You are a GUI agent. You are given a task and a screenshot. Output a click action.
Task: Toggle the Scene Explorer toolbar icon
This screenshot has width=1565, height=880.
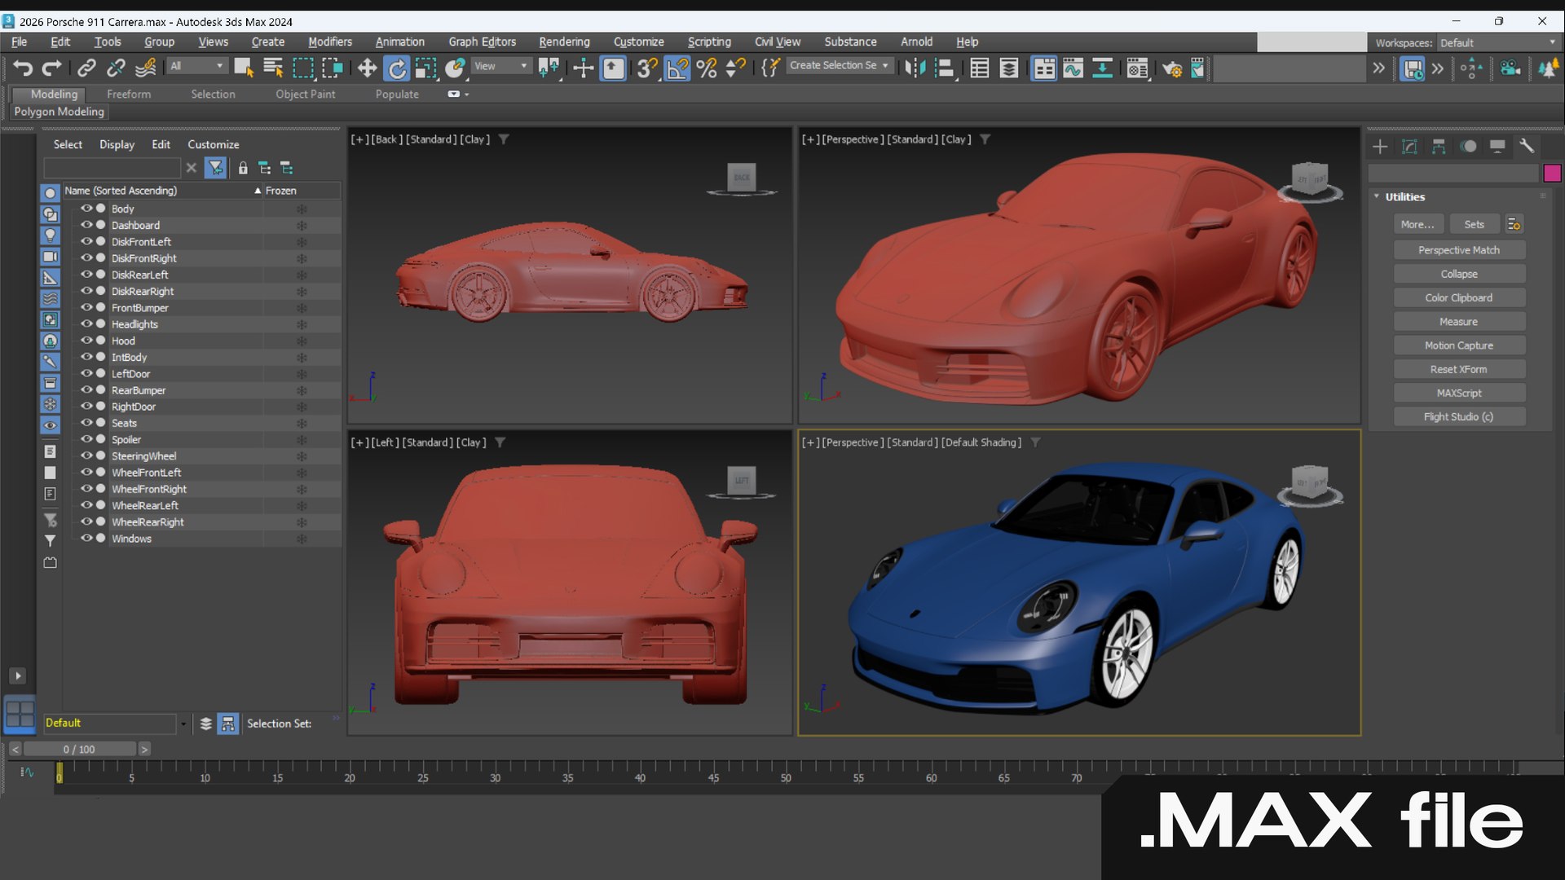click(x=980, y=68)
